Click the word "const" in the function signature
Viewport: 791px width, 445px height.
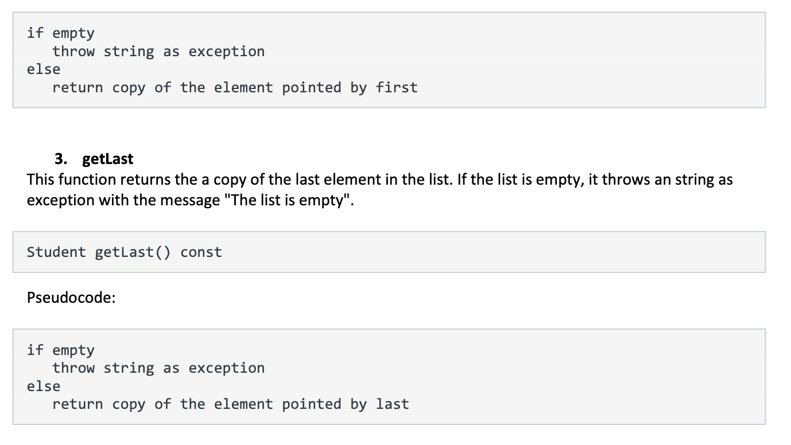click(201, 252)
